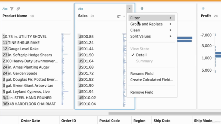The height and width of the screenshot is (124, 221).
Task: Select Sales value USD10.02
Action: pyautogui.click(x=87, y=98)
